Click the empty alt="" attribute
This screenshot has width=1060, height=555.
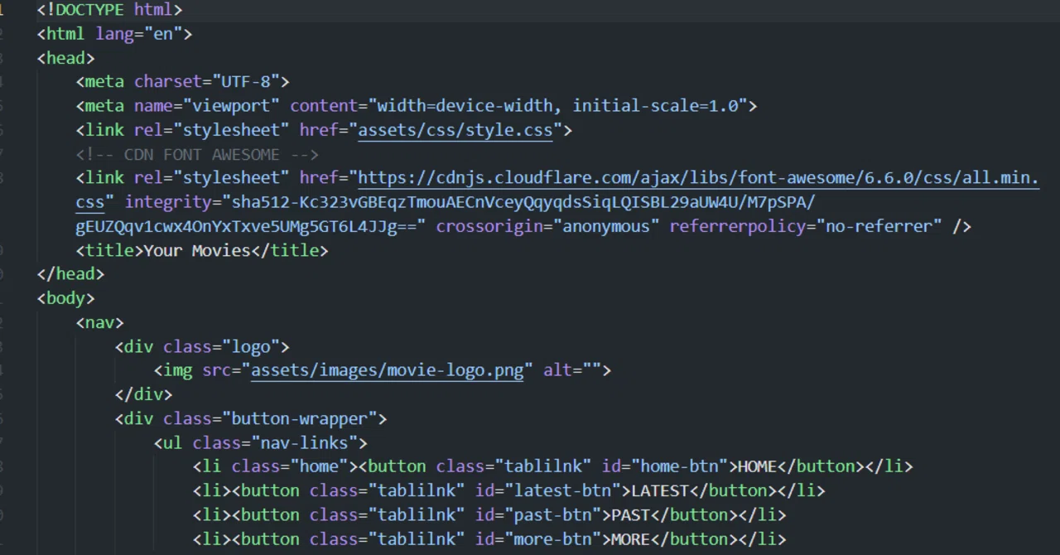[x=572, y=370]
